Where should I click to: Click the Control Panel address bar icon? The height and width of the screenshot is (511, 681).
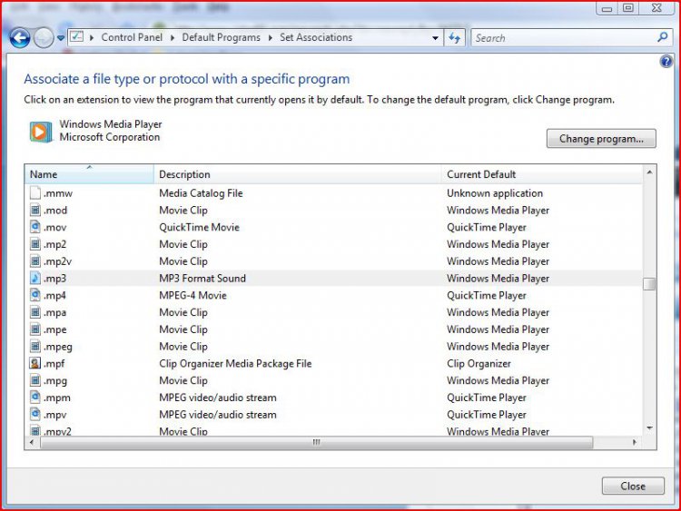point(77,36)
